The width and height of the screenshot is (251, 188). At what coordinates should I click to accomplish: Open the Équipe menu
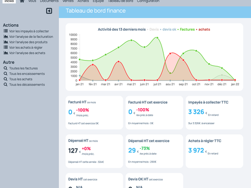(x=98, y=1)
